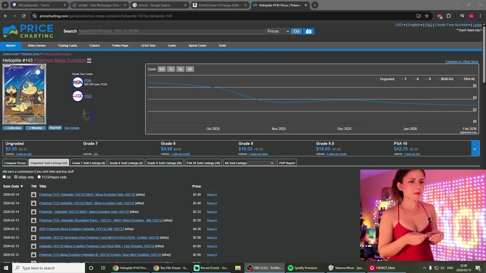Click the product search input field
Image resolution: width=486 pixels, height=273 pixels.
click(172, 31)
